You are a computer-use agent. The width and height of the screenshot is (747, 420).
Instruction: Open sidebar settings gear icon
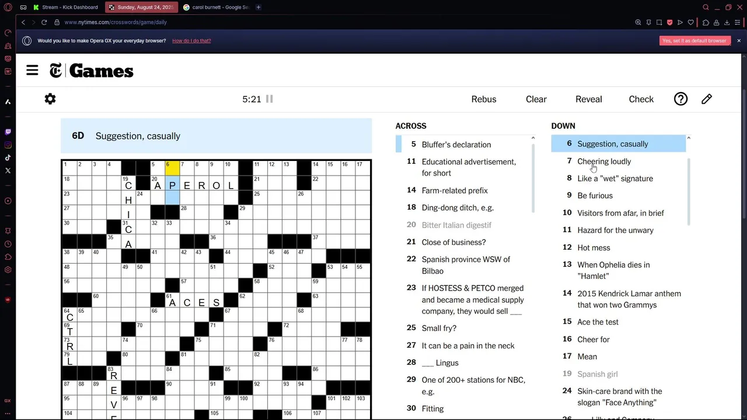coord(8,269)
